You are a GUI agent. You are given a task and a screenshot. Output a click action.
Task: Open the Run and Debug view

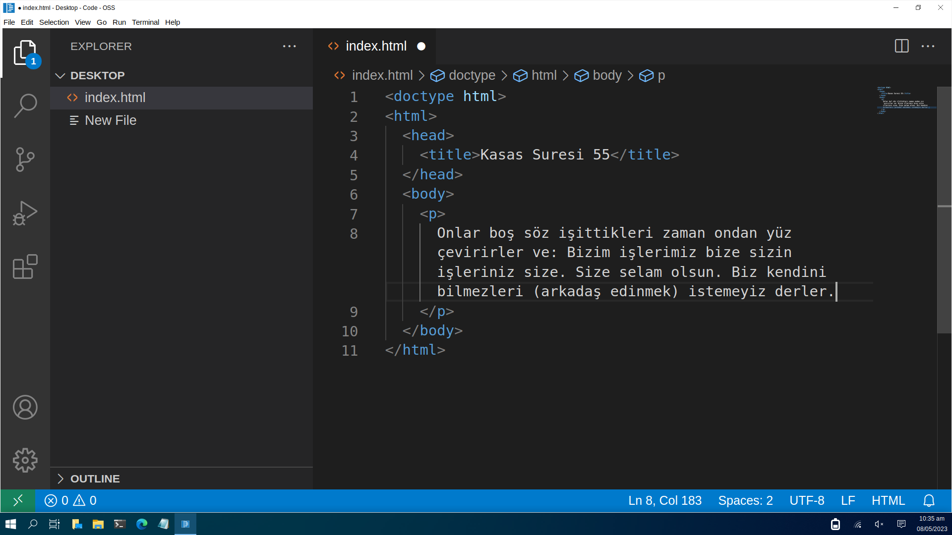pyautogui.click(x=25, y=213)
